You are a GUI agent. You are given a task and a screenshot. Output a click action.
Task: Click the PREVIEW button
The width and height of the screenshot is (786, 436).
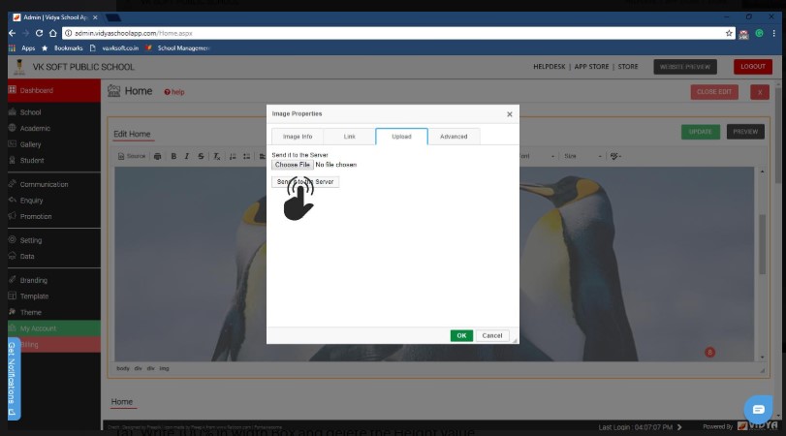745,132
